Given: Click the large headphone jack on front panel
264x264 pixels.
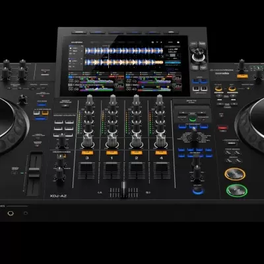Looking at the screenshot, I should (x=11, y=213).
